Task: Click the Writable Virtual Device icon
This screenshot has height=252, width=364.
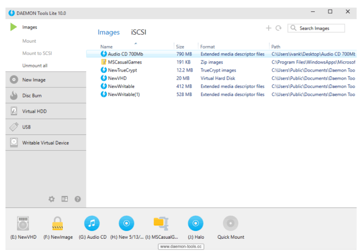Action: 14,143
